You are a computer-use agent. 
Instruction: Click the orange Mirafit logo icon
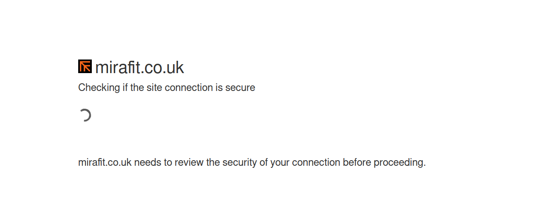[x=85, y=67]
